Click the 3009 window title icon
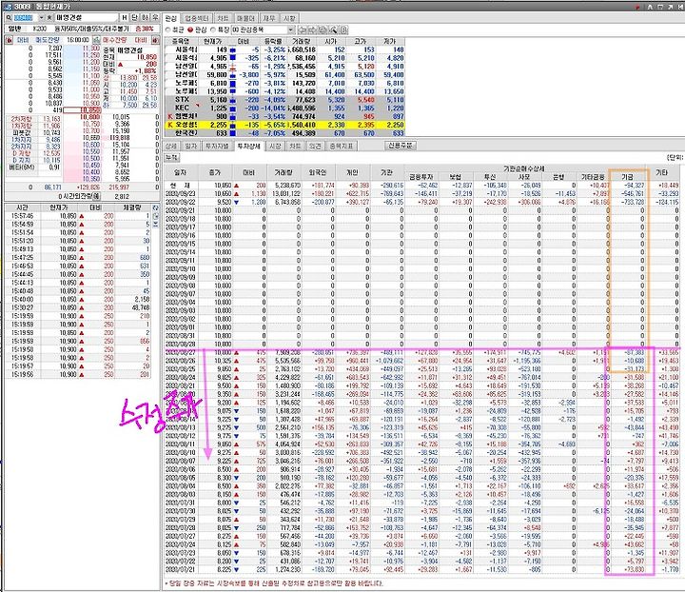The height and width of the screenshot is (592, 685). coord(6,6)
